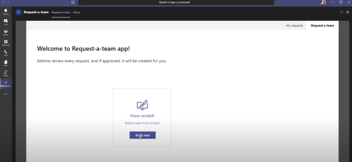
Task: Reload the tab with refresh icon
Action: click(x=342, y=12)
